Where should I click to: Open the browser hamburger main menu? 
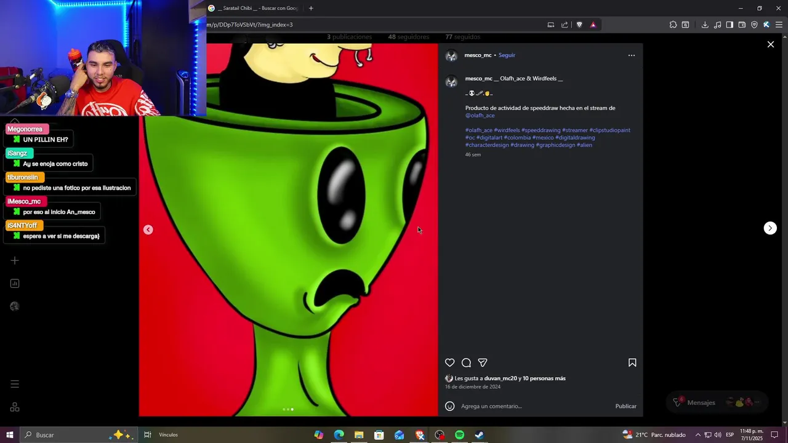point(779,25)
